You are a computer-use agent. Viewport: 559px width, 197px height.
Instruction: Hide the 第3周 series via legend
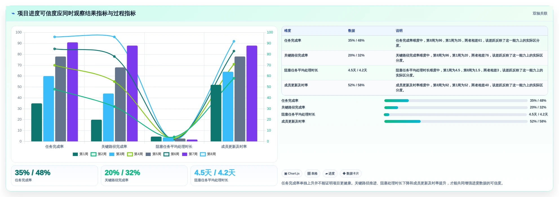tap(117, 154)
